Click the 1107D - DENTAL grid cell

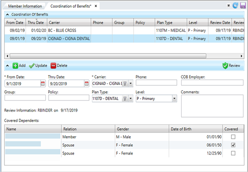tap(171, 38)
